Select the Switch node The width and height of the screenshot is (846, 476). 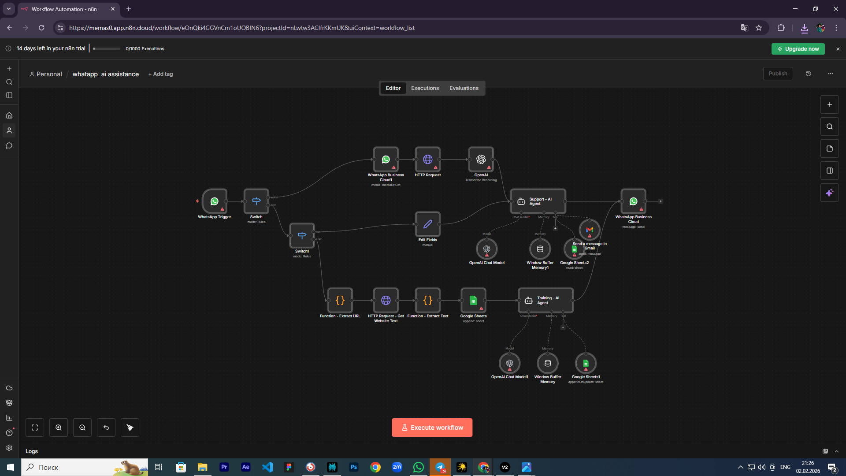coord(256,201)
